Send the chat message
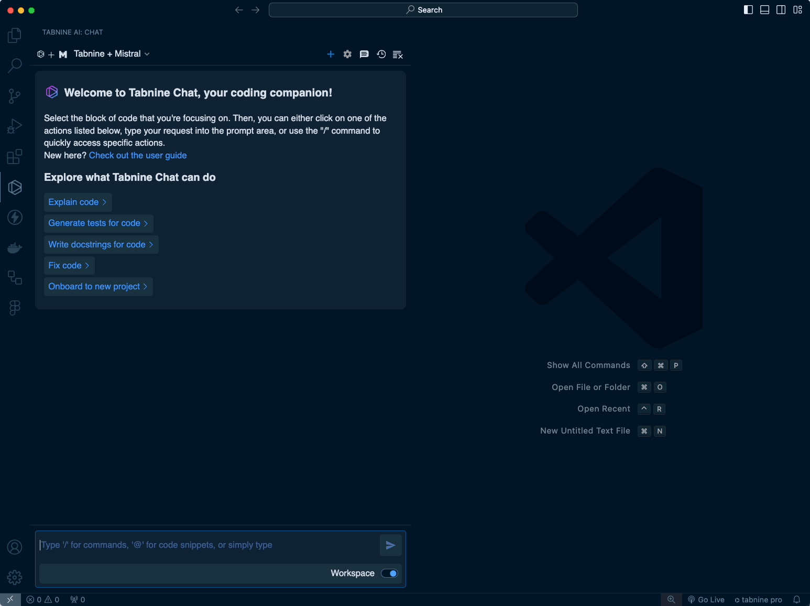 [x=390, y=545]
